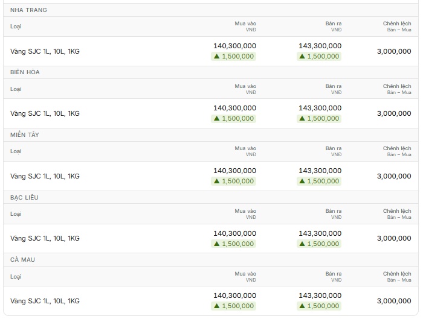Click the up-arrow icon in Cà Mau sell change
The image size is (426, 319).
[302, 306]
